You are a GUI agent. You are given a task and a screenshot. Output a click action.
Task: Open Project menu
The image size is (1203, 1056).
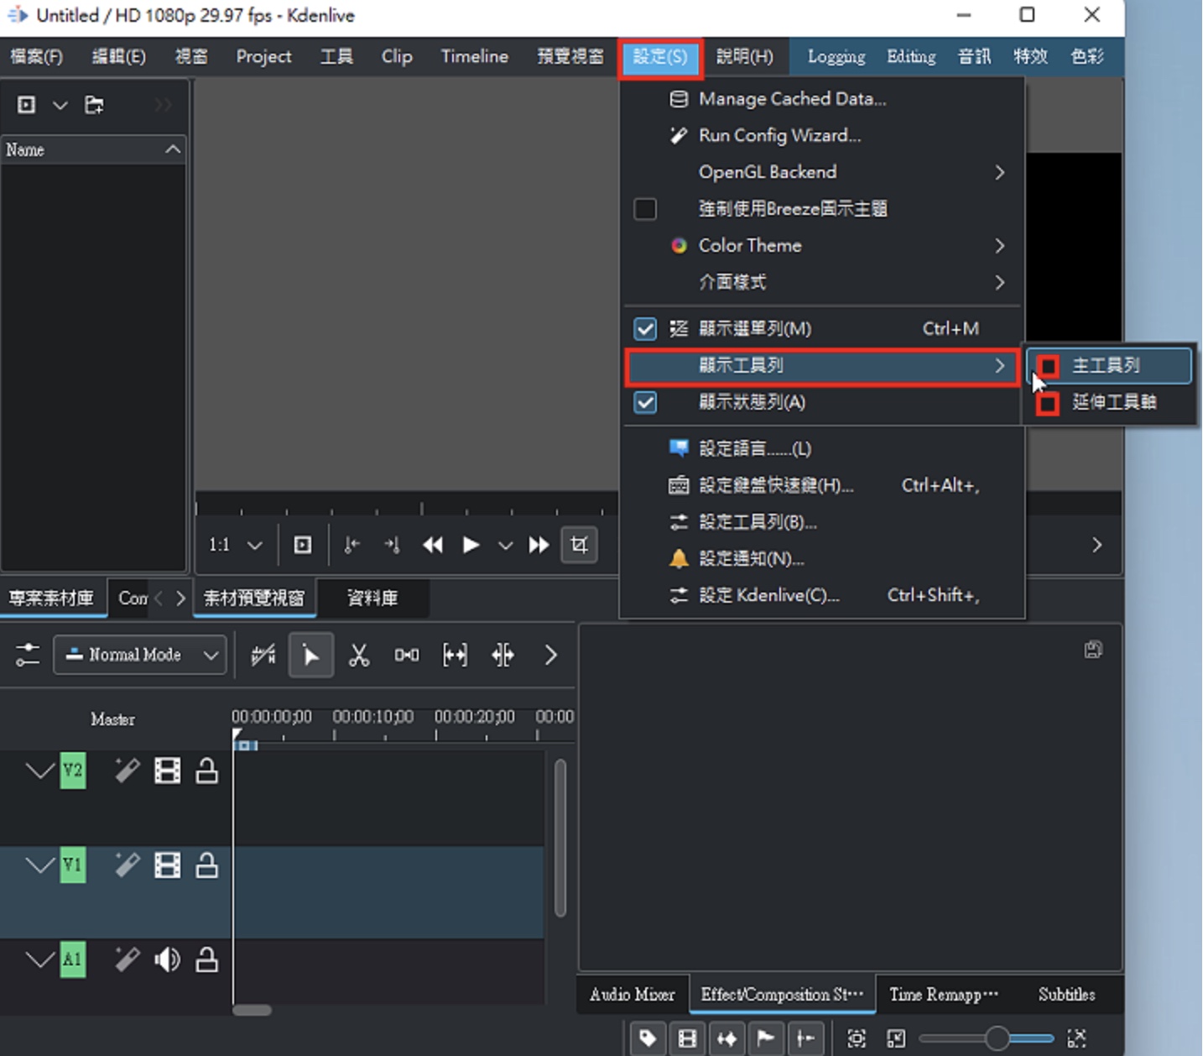point(263,57)
